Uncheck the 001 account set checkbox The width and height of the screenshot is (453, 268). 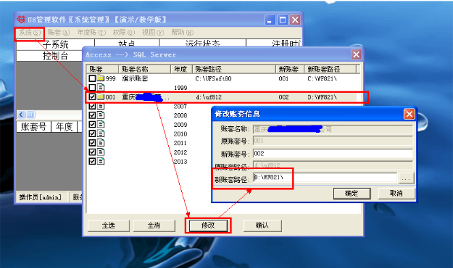pos(92,97)
